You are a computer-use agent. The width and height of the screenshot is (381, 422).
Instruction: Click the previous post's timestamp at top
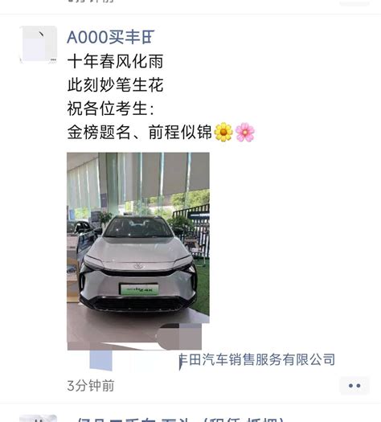click(x=91, y=2)
